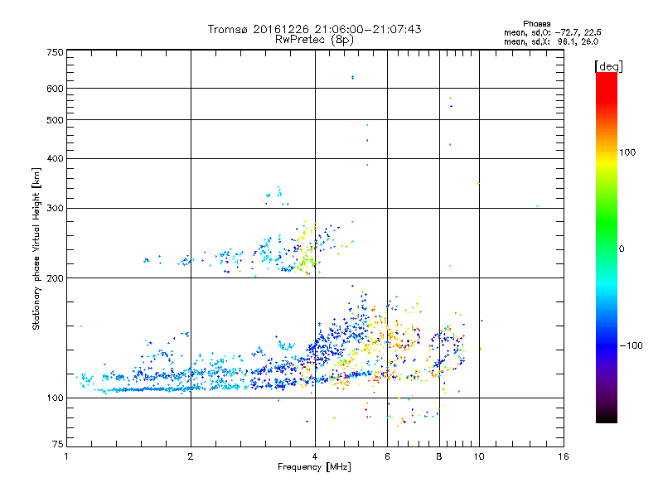
Task: Click the phase color bar legend
Action: point(607,247)
